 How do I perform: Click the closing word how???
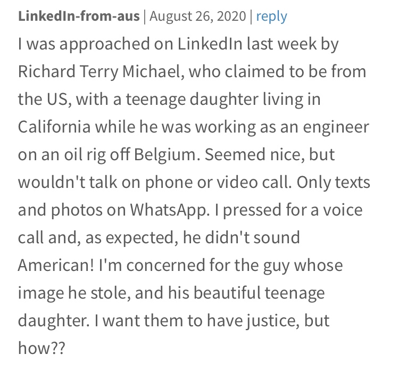pos(42,348)
